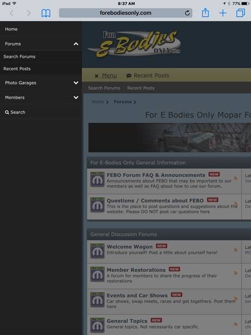The width and height of the screenshot is (251, 335).
Task: Open the Safari tabs overview icon
Action: coord(241,13)
